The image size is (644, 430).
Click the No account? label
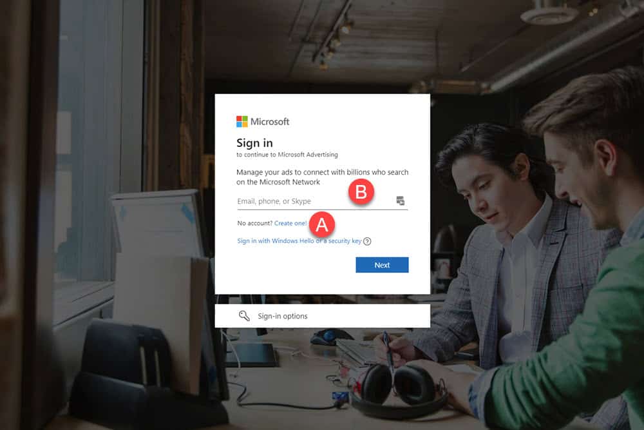click(x=254, y=223)
